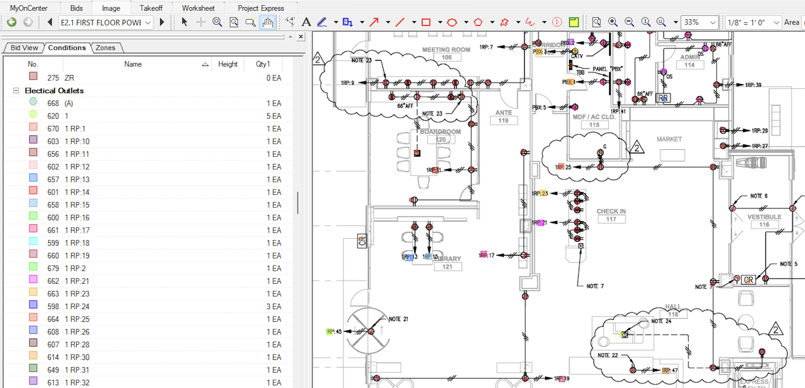Activate the Pan tool (hand icon)

(268, 22)
